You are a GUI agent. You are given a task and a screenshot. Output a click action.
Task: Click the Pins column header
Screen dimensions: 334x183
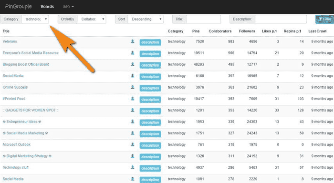click(x=196, y=31)
